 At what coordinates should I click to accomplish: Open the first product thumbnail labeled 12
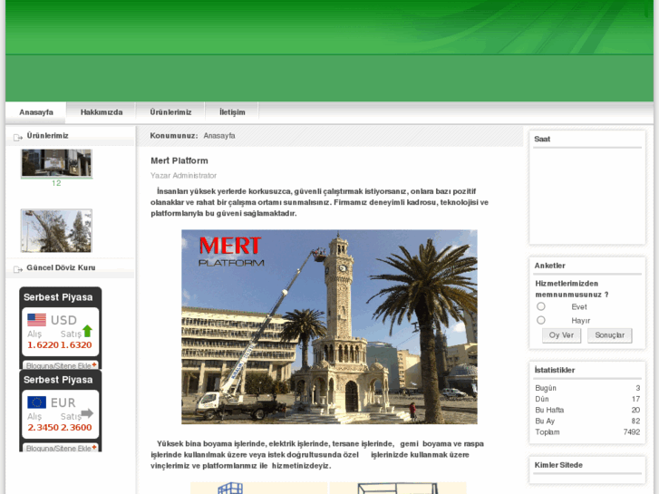pyautogui.click(x=56, y=163)
